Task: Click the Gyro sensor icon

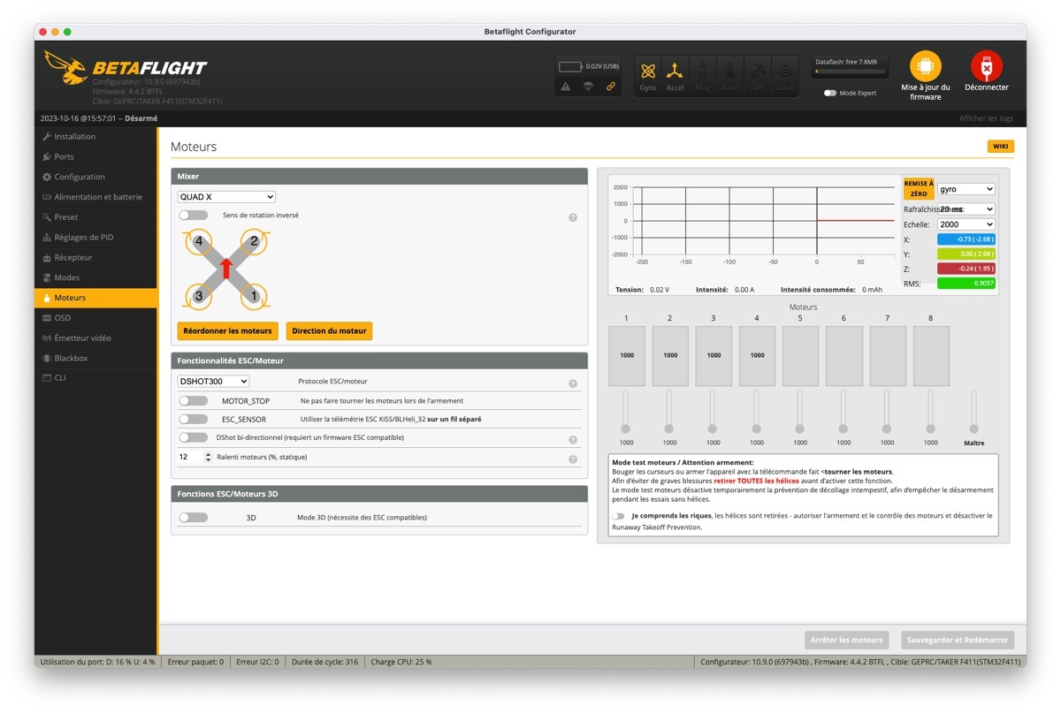Action: click(x=648, y=75)
